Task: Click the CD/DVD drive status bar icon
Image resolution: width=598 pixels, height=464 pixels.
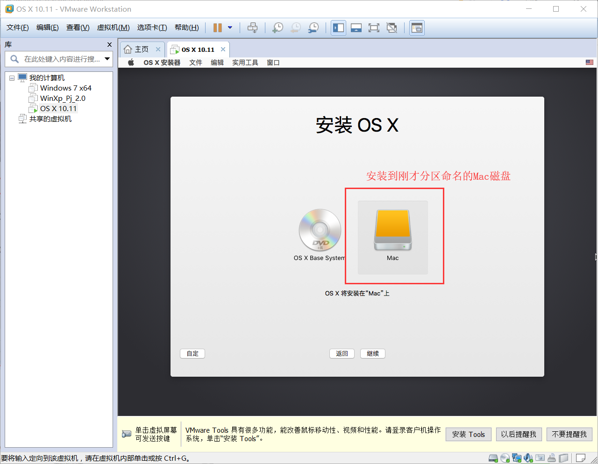Action: (x=505, y=458)
